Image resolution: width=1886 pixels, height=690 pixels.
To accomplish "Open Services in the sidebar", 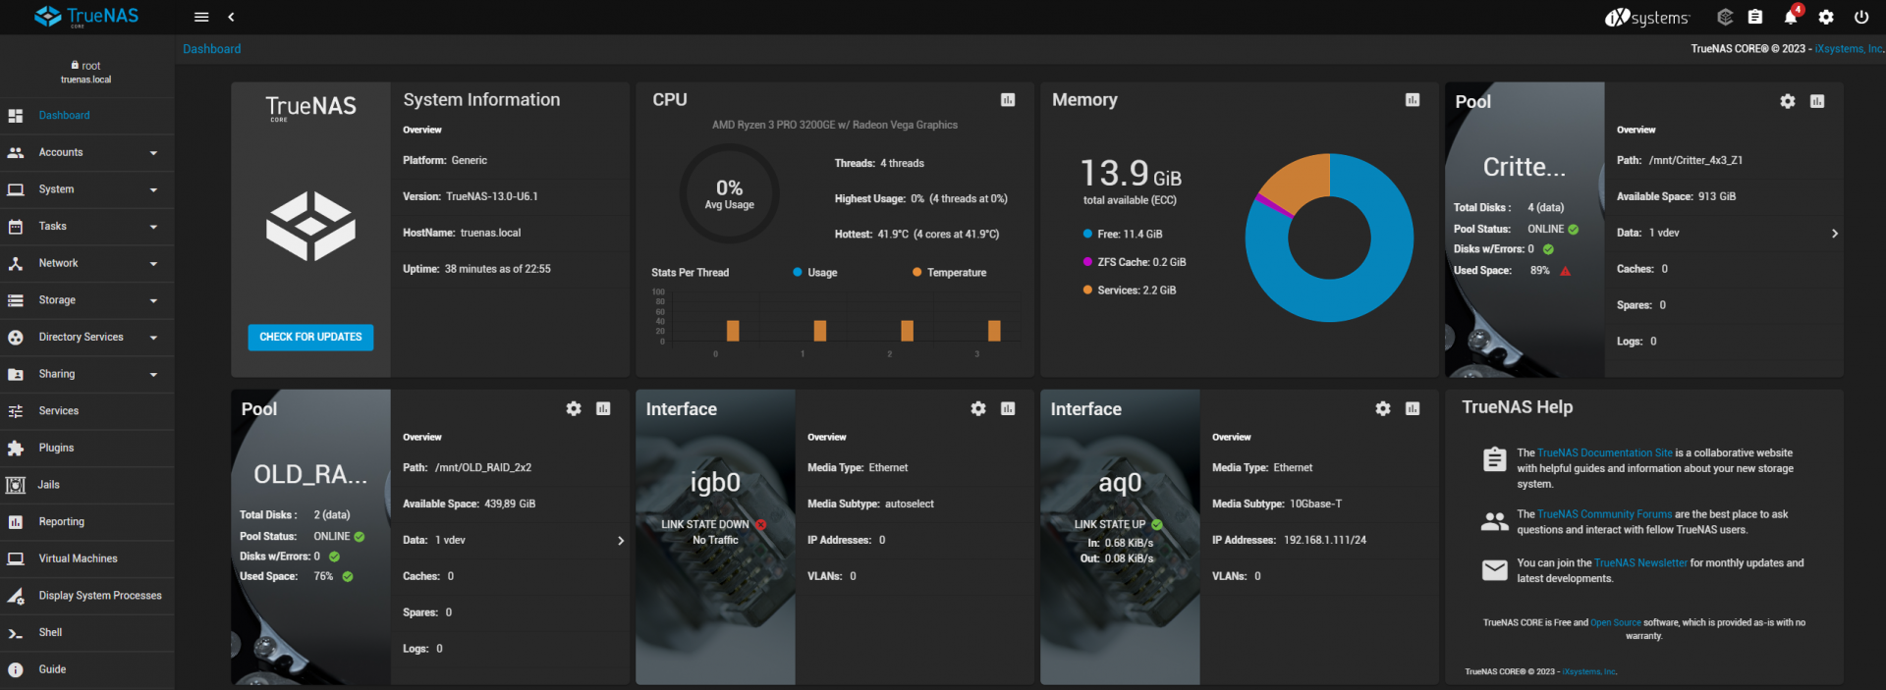I will (x=86, y=411).
